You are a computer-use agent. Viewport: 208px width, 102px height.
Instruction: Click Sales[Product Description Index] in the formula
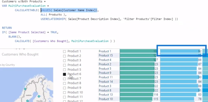click(x=94, y=19)
